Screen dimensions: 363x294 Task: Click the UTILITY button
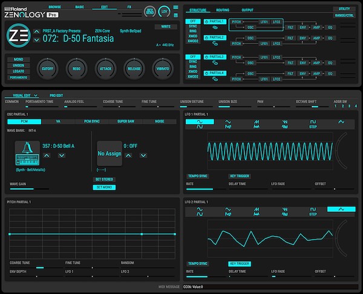click(x=344, y=9)
